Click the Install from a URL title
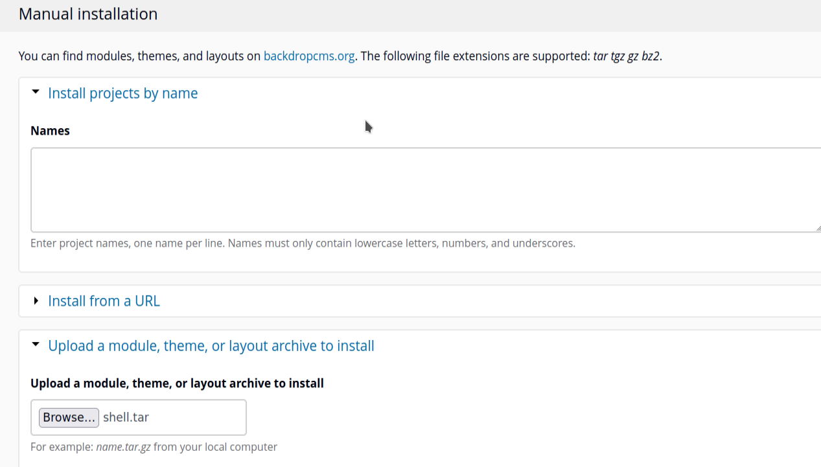 click(x=104, y=301)
